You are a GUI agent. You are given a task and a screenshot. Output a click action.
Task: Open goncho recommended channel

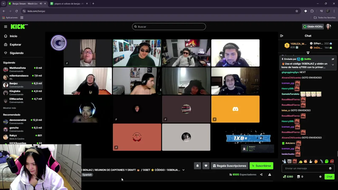point(22,129)
